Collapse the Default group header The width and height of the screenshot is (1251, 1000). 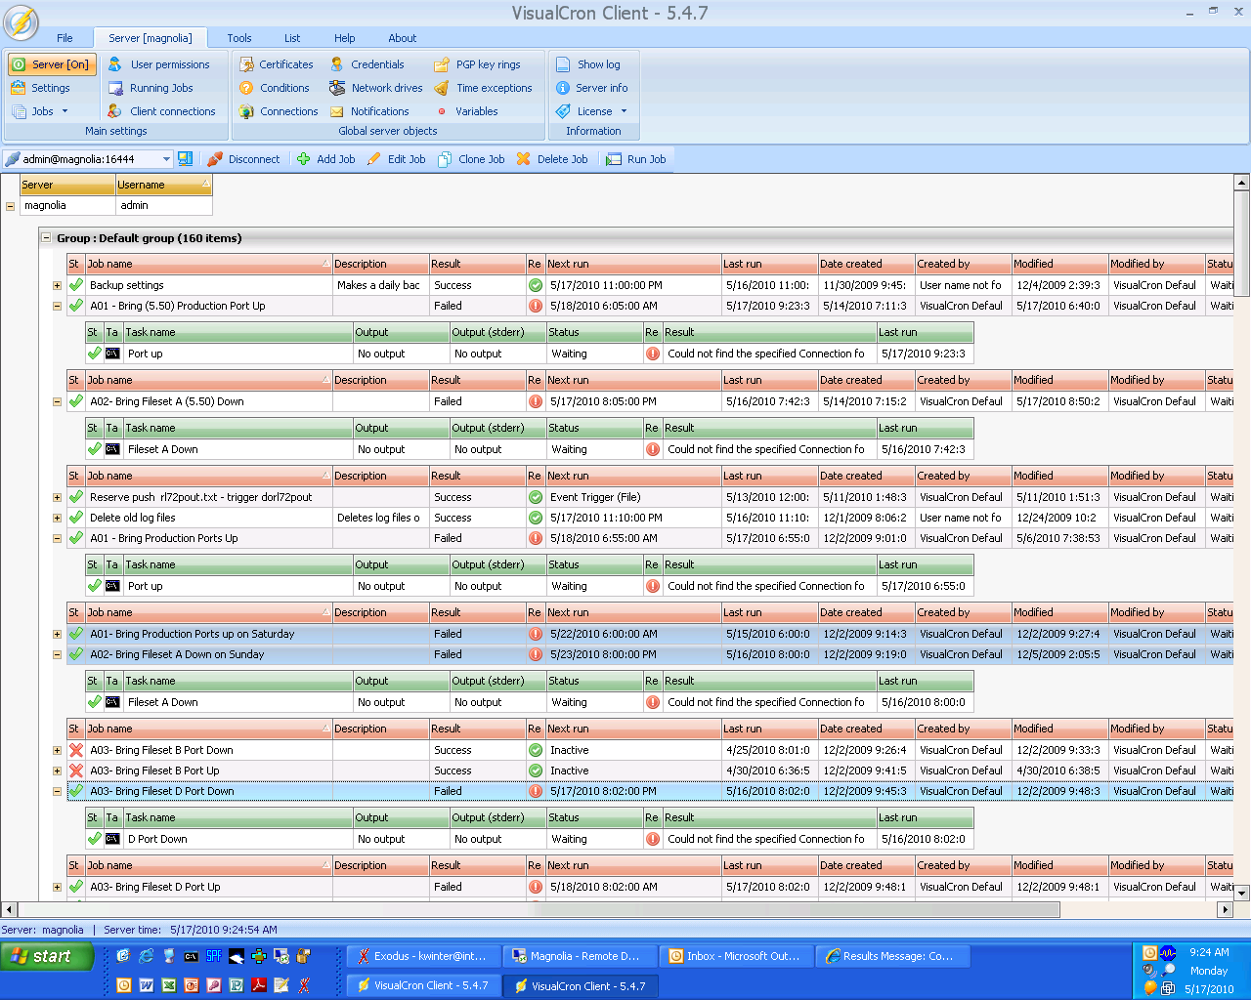(x=46, y=237)
